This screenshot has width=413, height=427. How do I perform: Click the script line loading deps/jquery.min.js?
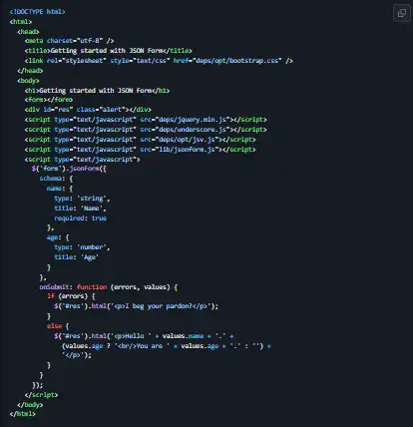pos(146,120)
